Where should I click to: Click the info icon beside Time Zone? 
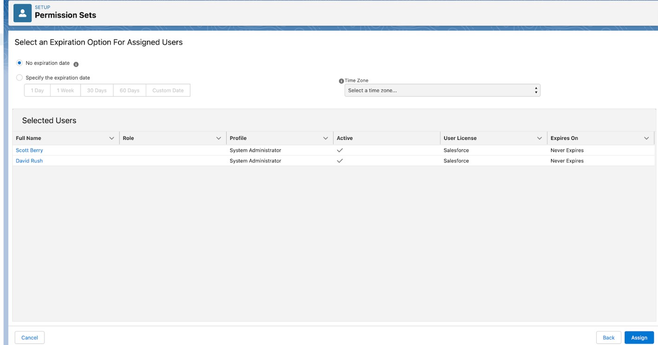coord(341,80)
